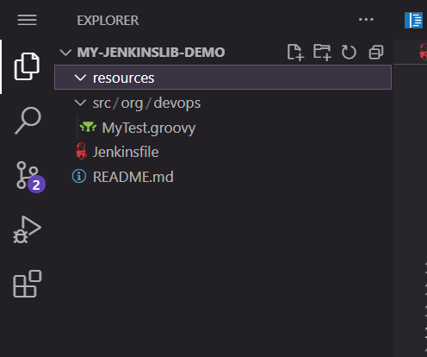Click the Jenkinsfile editor tab icon
Image resolution: width=427 pixels, height=357 pixels.
[424, 52]
